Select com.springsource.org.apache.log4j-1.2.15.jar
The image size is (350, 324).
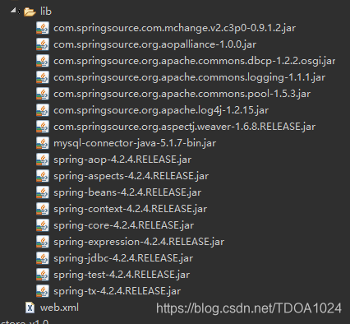coord(161,110)
